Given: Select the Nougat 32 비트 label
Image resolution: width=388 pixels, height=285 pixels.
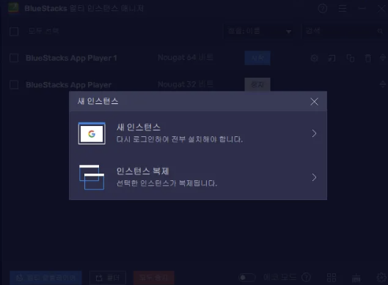Looking at the screenshot, I should [x=186, y=84].
